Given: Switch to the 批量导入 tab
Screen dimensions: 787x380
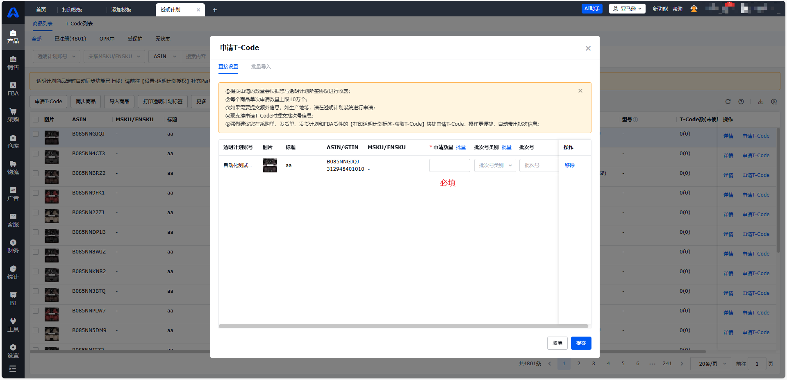Looking at the screenshot, I should click(x=261, y=67).
